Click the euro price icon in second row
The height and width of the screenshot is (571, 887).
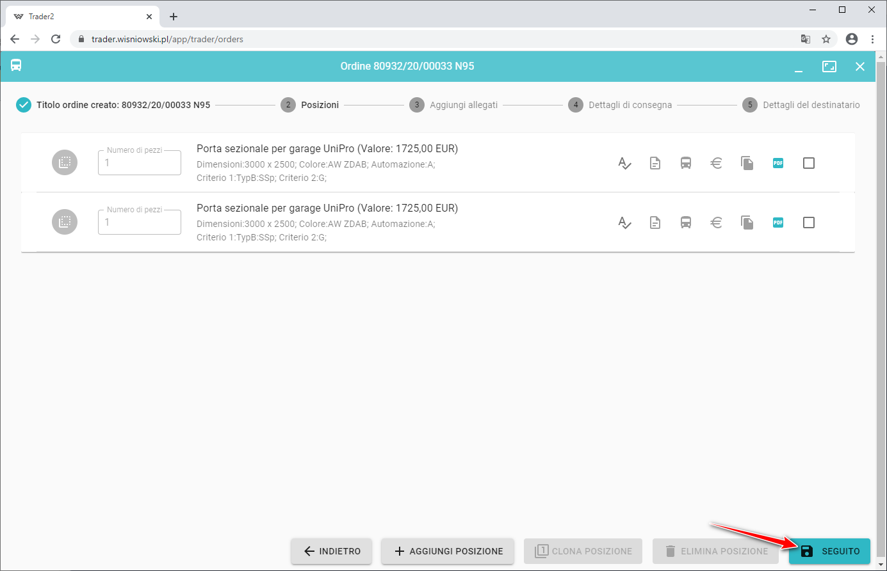tap(717, 223)
